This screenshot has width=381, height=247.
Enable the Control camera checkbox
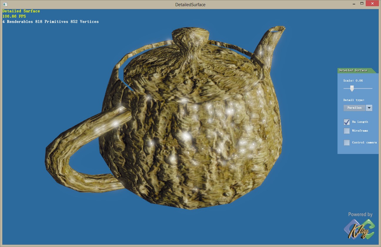[x=347, y=142]
